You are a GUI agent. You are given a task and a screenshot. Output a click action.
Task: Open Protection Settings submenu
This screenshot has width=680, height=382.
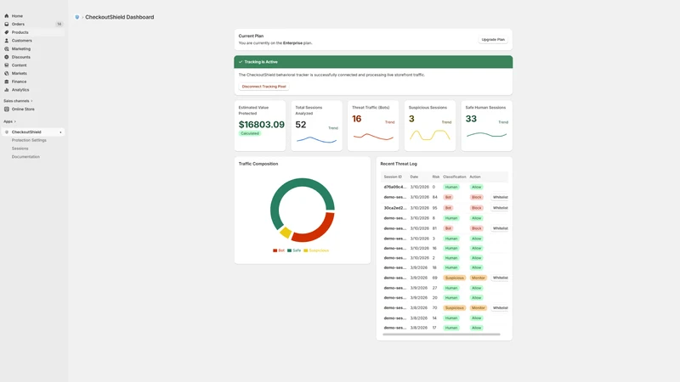point(29,140)
